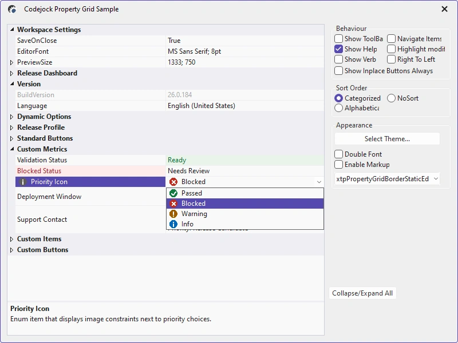
Task: Select Blocked in the dropdown list
Action: [x=245, y=204]
